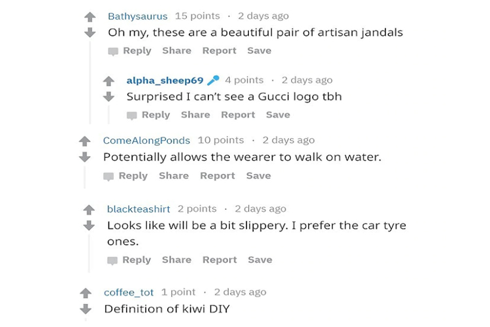Screen dimensions: 490x327
Task: Downvote blackteashirt's slippery comment
Action: pos(89,226)
